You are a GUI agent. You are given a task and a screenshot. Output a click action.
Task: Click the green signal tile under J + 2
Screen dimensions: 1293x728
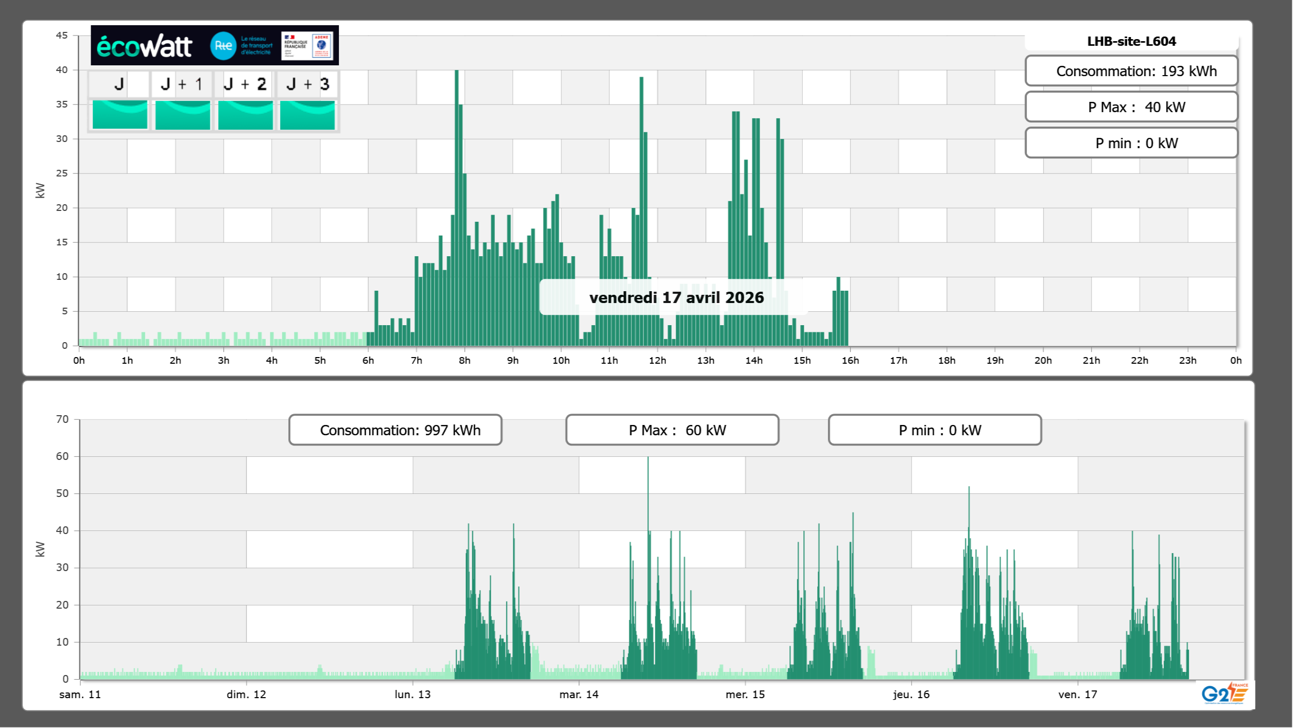245,115
